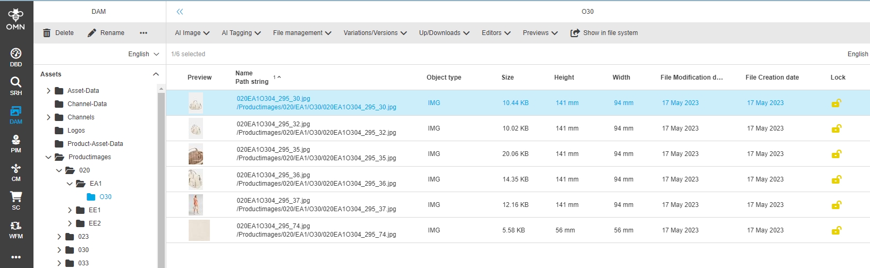Open the English language dropdown in sidebar
The image size is (870, 268).
coord(143,54)
